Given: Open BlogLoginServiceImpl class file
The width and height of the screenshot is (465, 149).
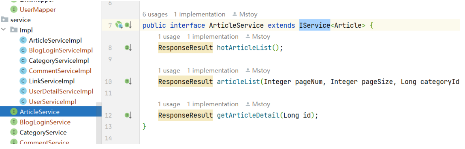Looking at the screenshot, I should click(x=61, y=50).
